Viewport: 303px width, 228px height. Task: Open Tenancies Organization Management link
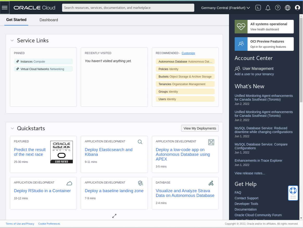point(185,84)
